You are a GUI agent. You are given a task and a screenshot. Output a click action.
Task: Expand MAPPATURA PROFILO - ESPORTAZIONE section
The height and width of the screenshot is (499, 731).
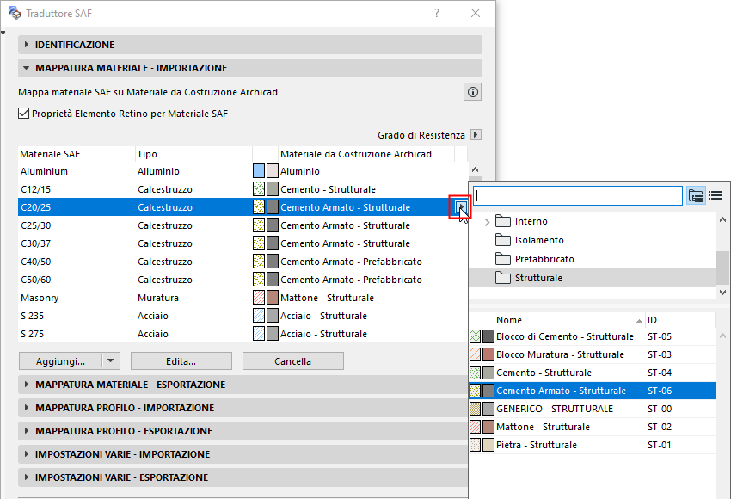pos(243,431)
